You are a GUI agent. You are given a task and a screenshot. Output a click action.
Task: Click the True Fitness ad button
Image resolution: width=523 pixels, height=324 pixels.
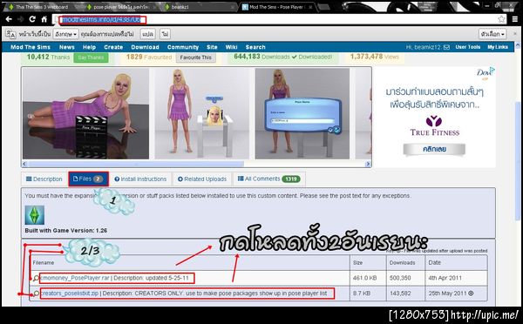point(434,149)
